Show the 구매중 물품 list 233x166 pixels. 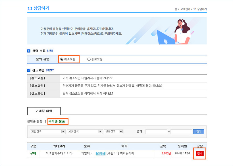click(x=58, y=121)
